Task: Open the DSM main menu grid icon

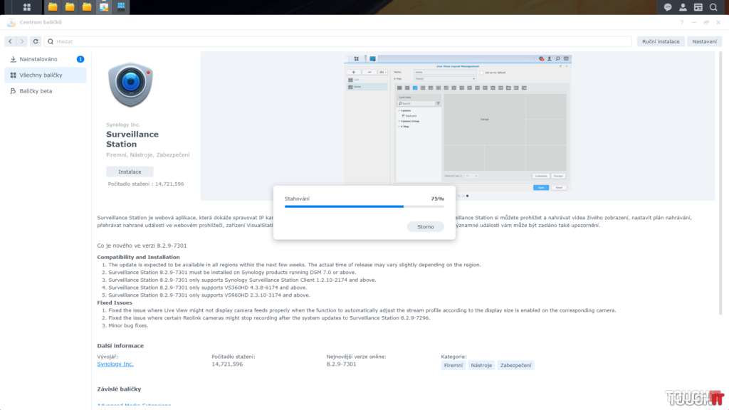Action: [27, 7]
